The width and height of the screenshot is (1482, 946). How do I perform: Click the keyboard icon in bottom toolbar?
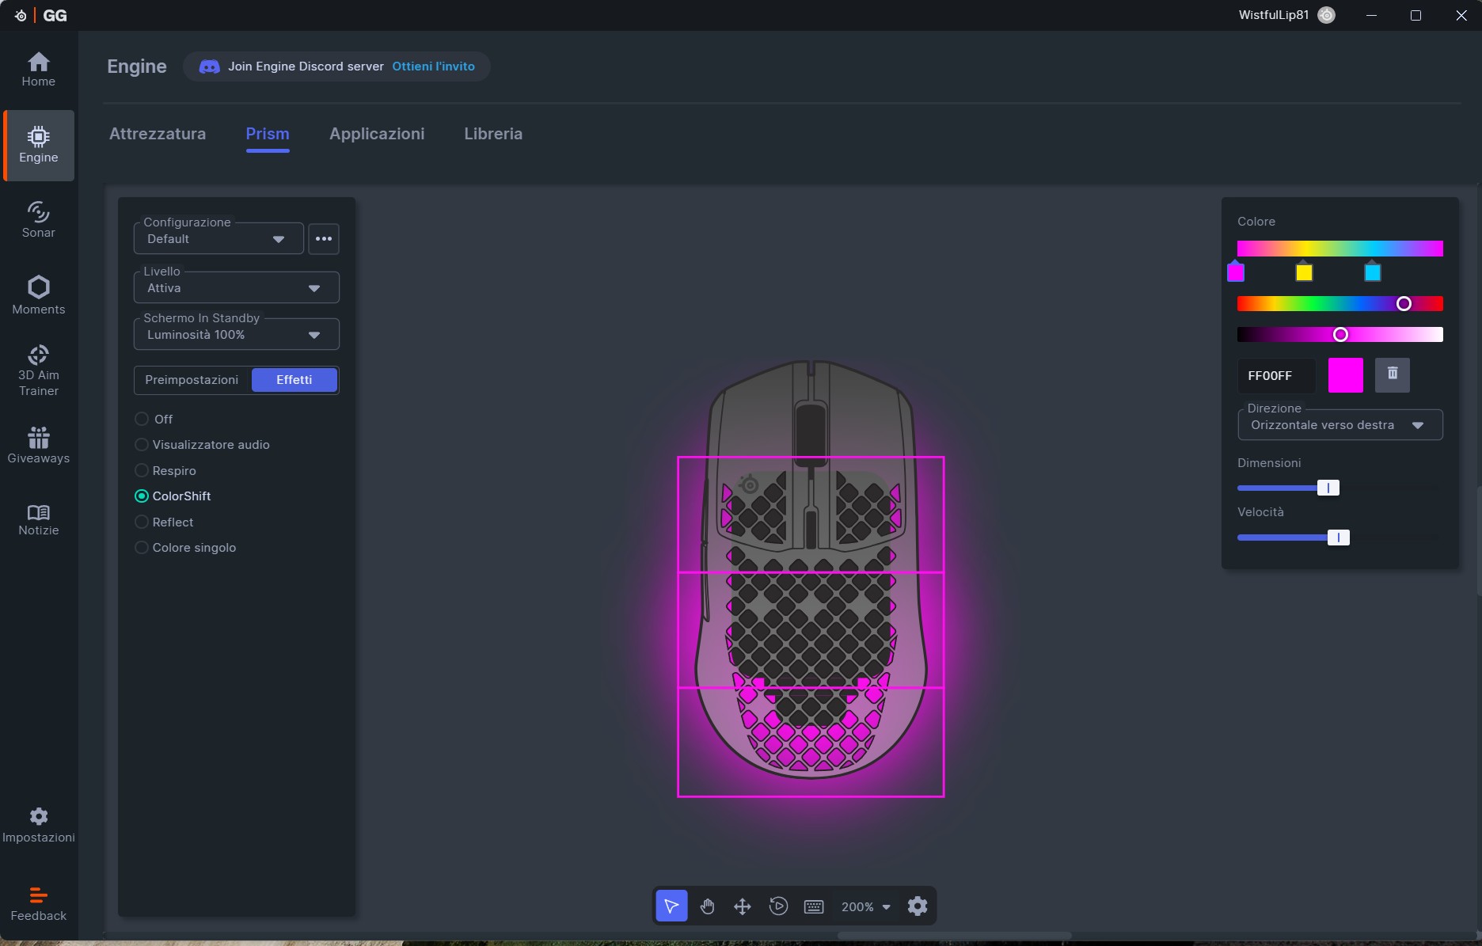click(814, 906)
